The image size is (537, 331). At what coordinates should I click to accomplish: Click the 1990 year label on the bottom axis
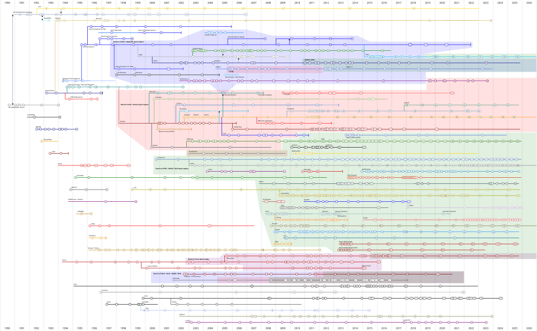click(7, 328)
